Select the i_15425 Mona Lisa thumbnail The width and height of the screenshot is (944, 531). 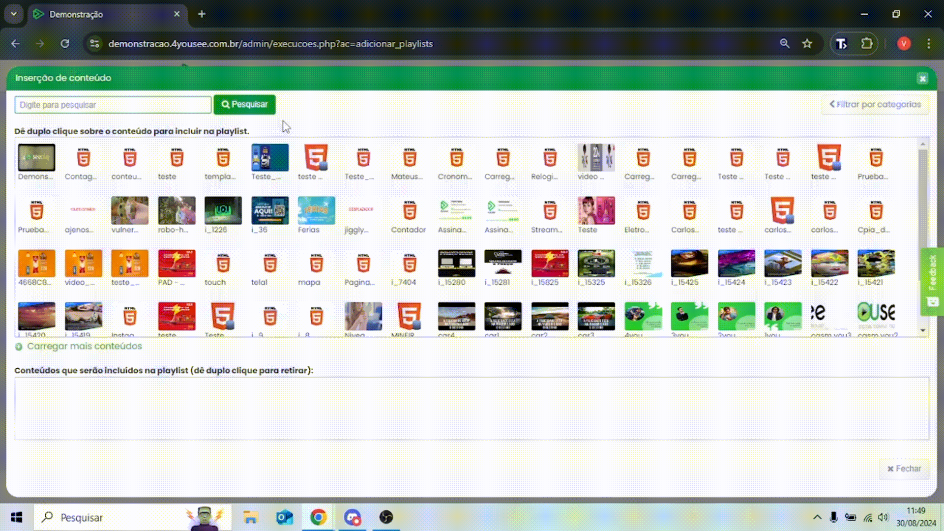tap(689, 264)
